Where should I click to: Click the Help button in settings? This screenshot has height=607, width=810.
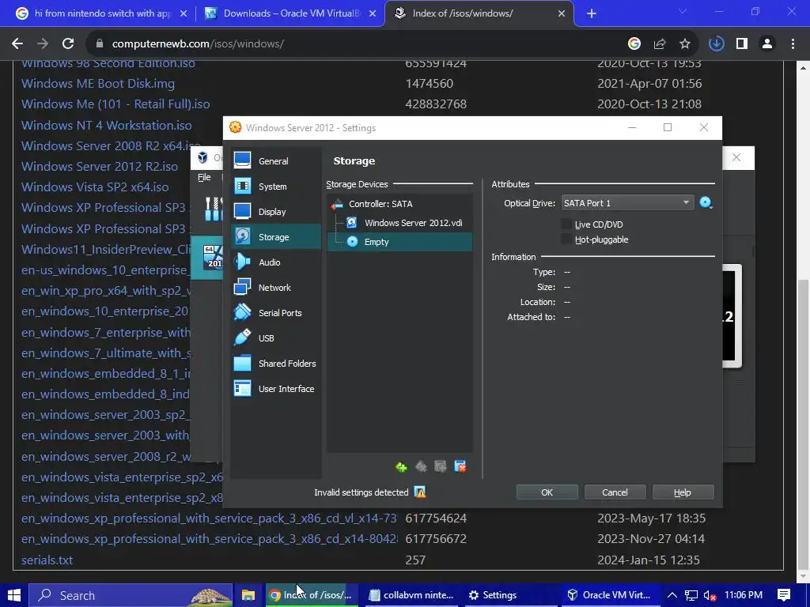click(x=683, y=492)
